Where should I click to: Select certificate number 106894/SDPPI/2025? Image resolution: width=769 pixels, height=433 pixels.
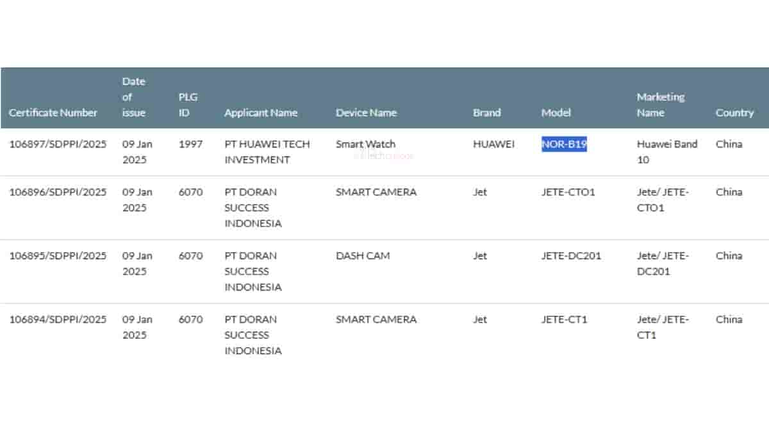(58, 319)
